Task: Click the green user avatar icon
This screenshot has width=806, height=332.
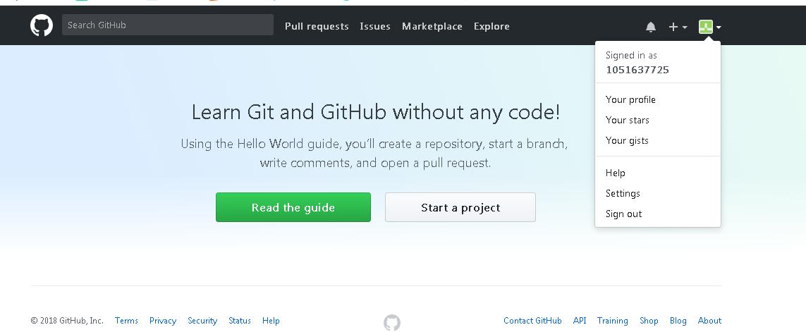Action: [x=705, y=27]
